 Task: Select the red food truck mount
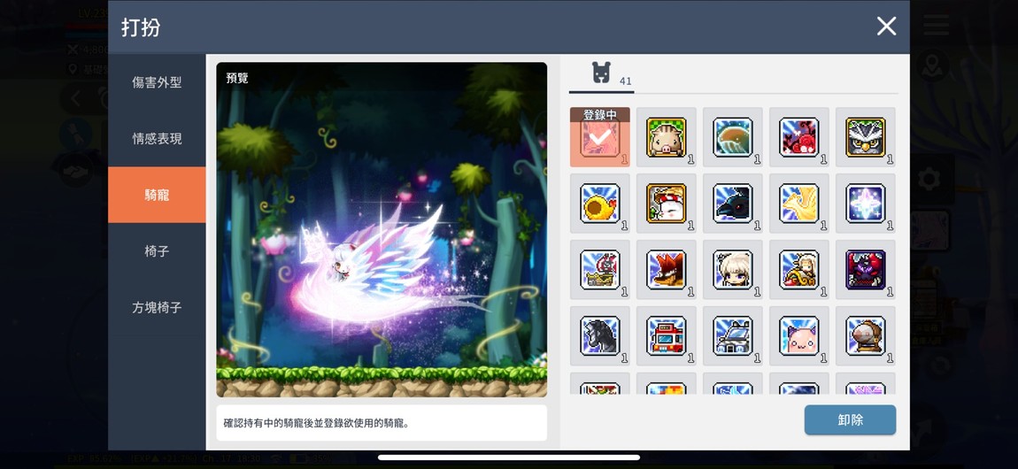(x=666, y=336)
